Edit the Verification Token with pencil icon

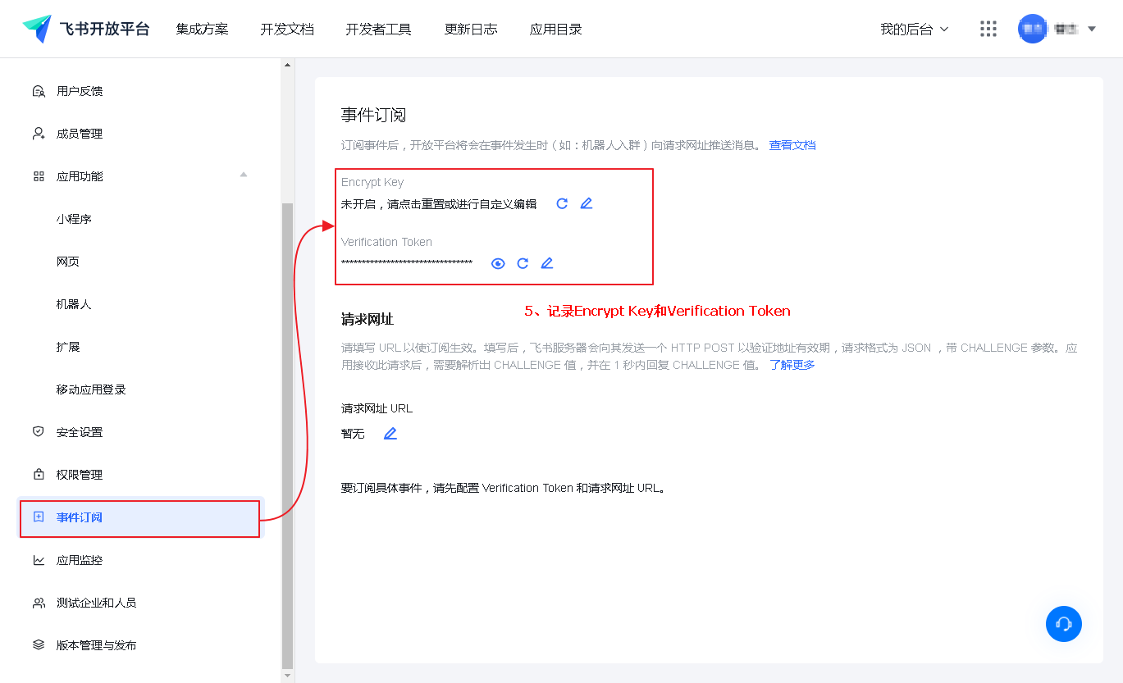(x=547, y=263)
